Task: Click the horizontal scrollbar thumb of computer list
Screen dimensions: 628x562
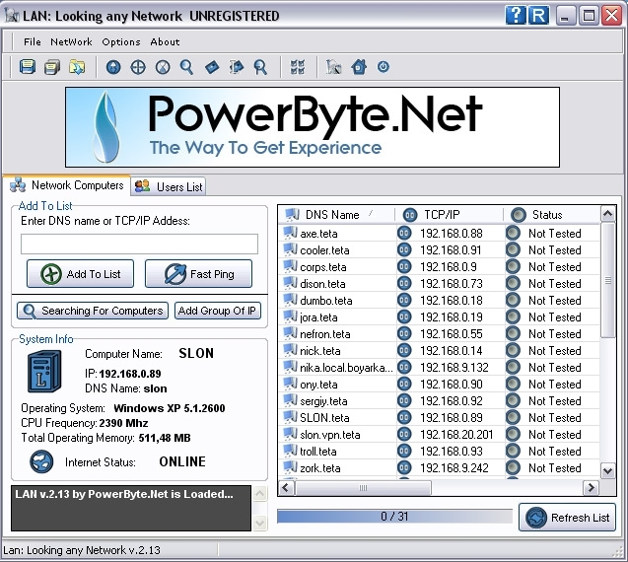Action: pos(363,487)
